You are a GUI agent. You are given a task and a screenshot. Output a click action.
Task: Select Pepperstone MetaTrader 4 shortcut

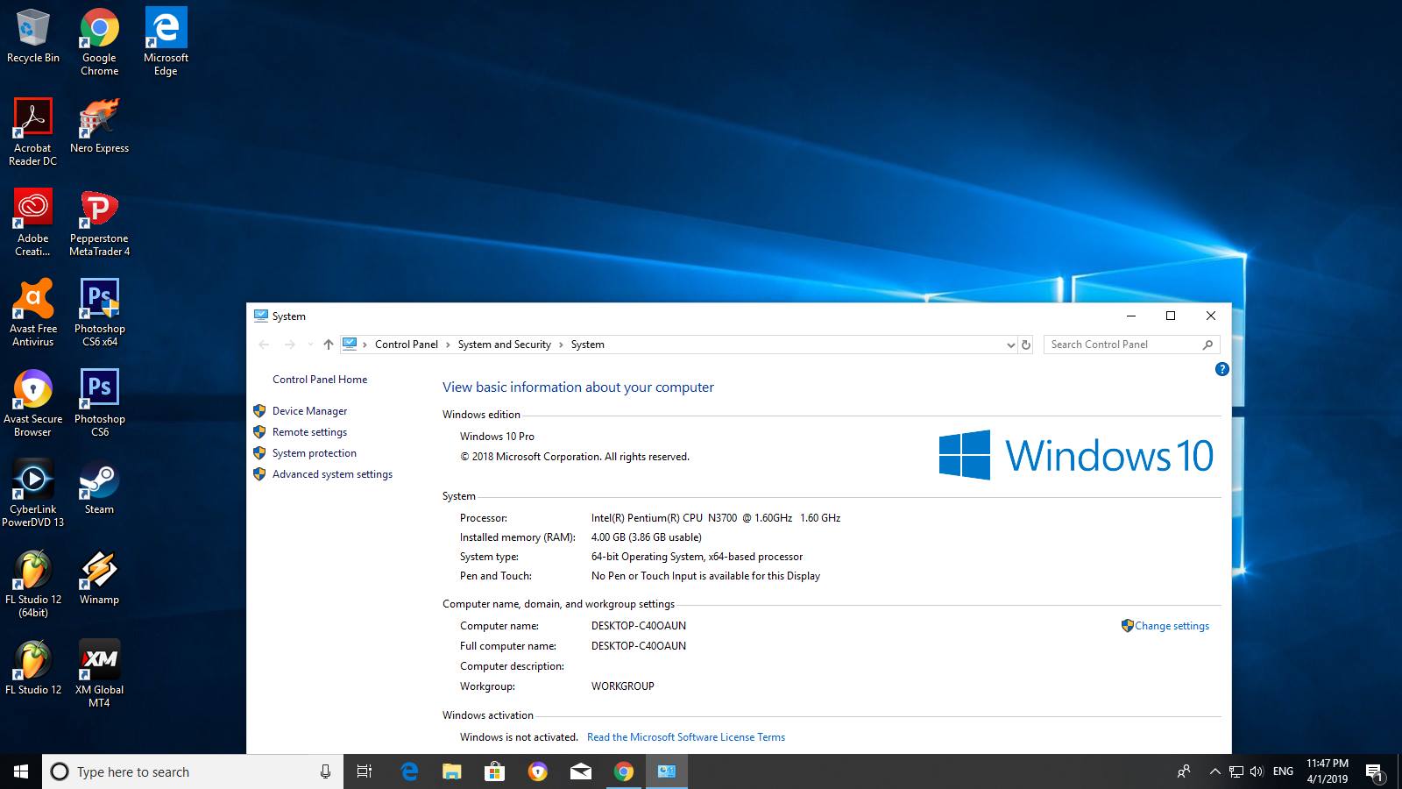[x=99, y=223]
